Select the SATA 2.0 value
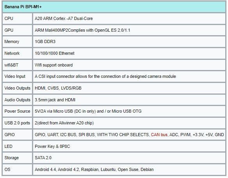Screen dimensions: 228x178 43,158
